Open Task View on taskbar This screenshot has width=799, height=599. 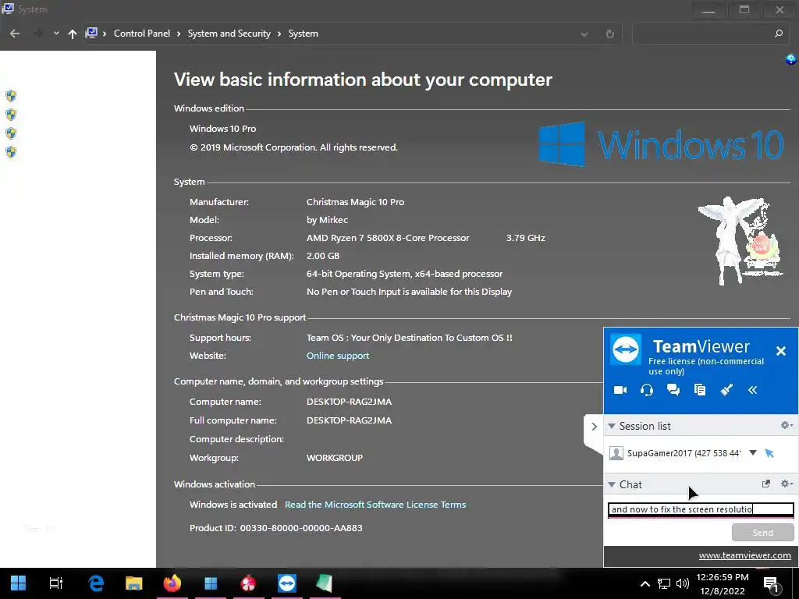(55, 583)
